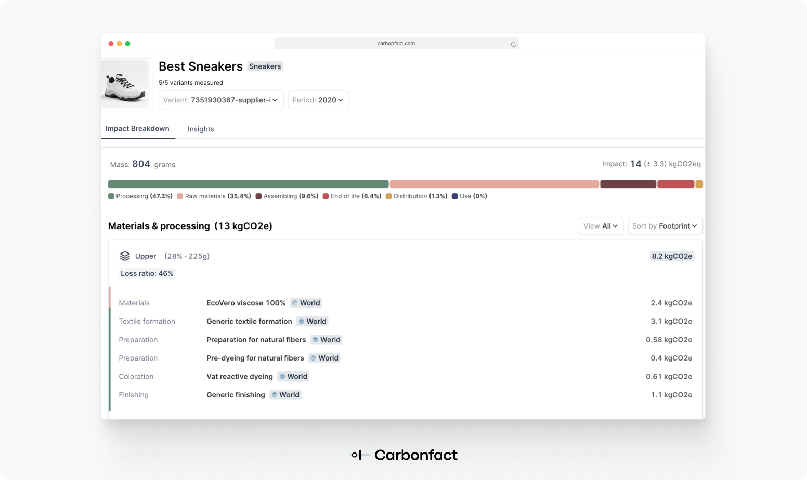Click the End of life red bar segment
This screenshot has height=480, width=807.
point(676,184)
